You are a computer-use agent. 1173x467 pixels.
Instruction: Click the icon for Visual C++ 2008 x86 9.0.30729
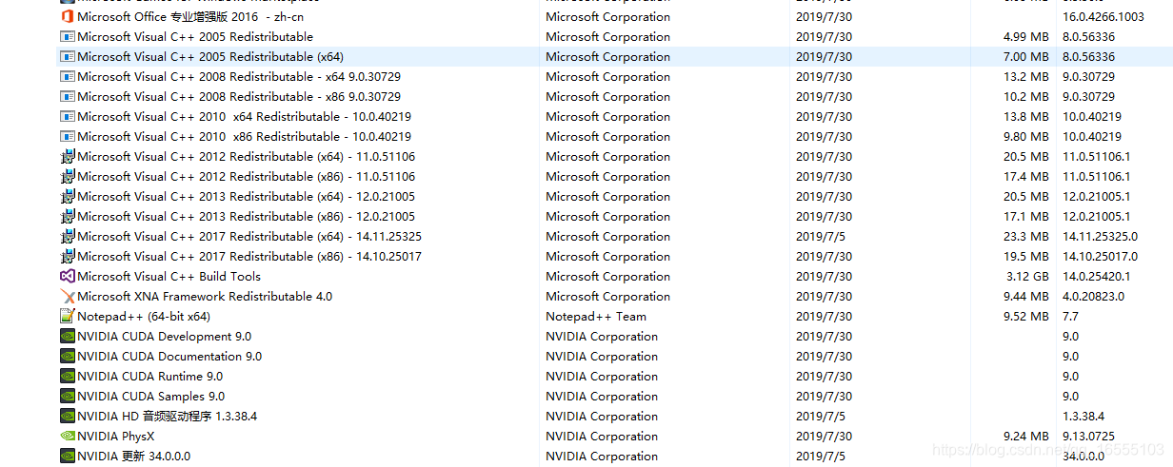[68, 97]
